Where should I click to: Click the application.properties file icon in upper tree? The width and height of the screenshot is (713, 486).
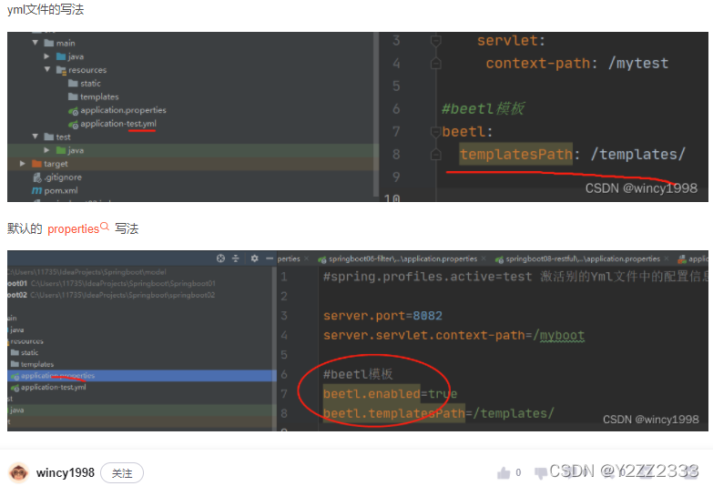click(x=73, y=110)
